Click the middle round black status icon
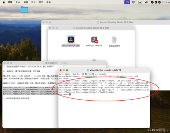This screenshot has width=170, height=133. [x=156, y=2]
